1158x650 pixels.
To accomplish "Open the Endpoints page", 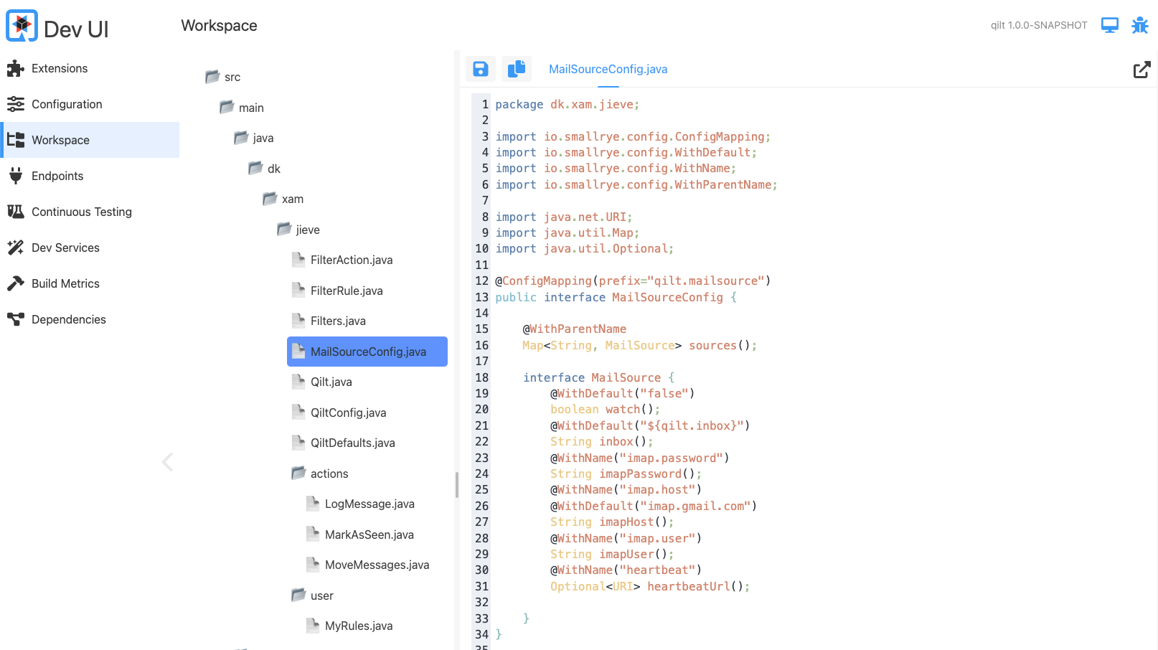I will (x=57, y=176).
